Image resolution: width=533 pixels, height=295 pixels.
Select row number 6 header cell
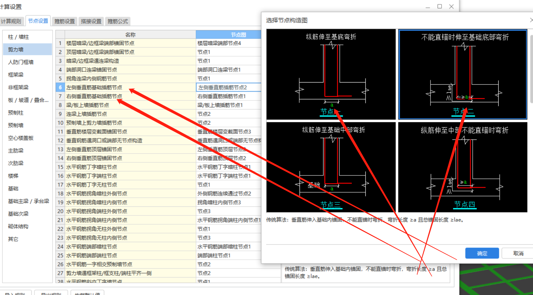coord(60,88)
